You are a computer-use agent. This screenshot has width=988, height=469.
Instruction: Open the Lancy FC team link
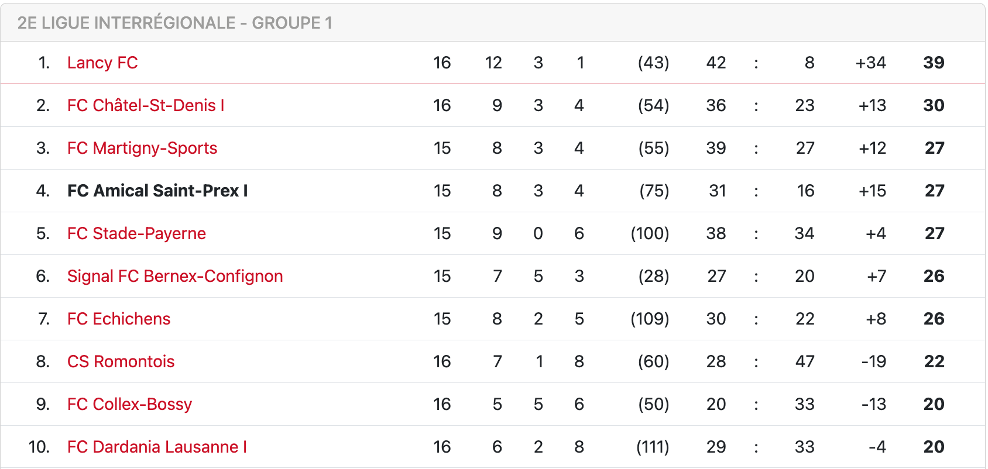pyautogui.click(x=102, y=63)
